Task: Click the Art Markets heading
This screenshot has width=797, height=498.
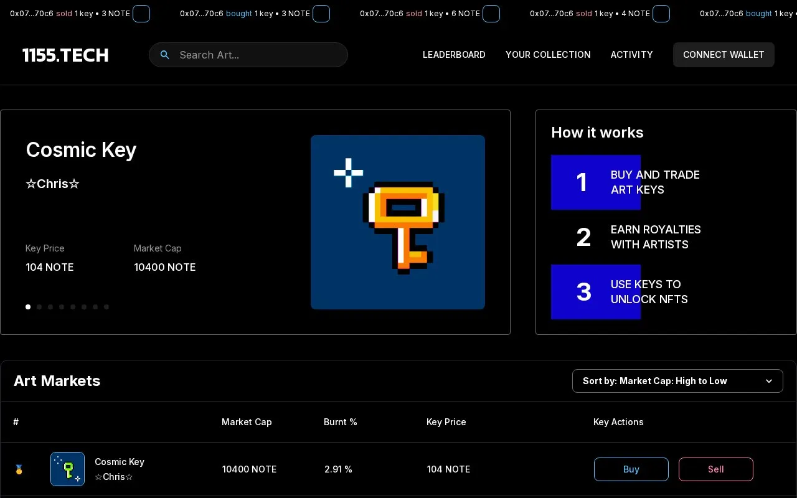Action: click(57, 381)
